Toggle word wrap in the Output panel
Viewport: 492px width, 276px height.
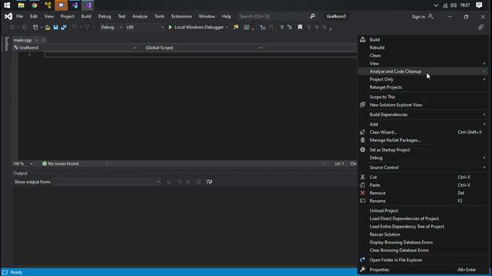[209, 182]
